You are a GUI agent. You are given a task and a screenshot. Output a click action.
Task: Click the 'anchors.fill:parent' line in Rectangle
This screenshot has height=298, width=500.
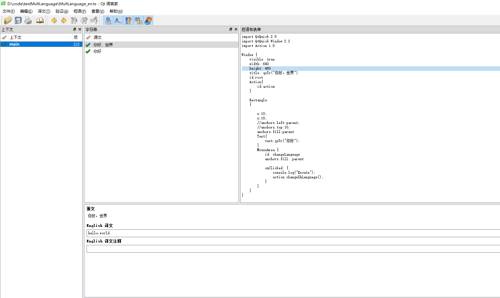click(x=276, y=132)
